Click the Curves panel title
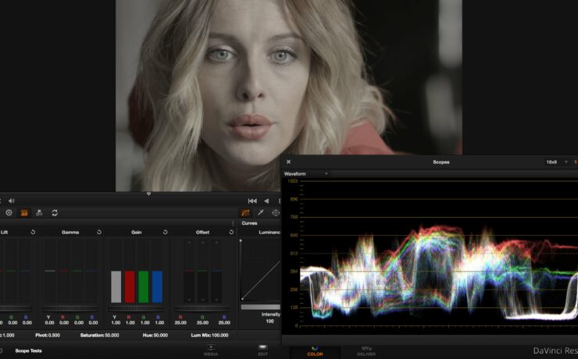The width and height of the screenshot is (578, 359). (x=250, y=223)
